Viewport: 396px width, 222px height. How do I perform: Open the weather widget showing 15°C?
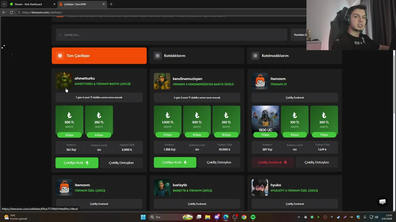(x=15, y=217)
